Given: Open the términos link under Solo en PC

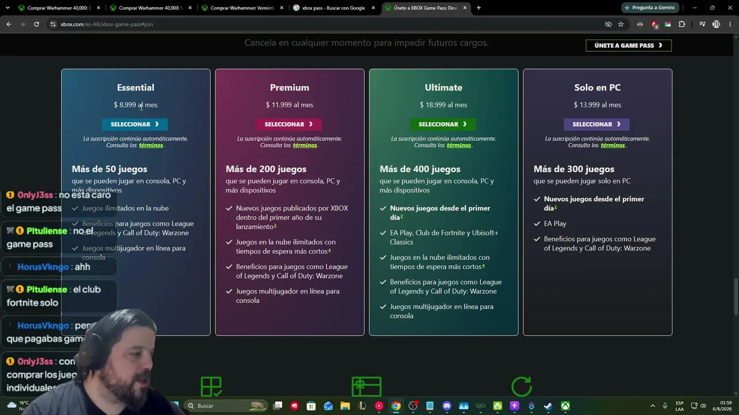Looking at the screenshot, I should pyautogui.click(x=613, y=145).
